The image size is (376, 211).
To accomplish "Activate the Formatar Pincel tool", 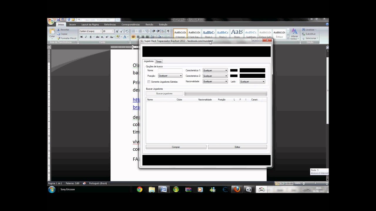I will (x=67, y=38).
